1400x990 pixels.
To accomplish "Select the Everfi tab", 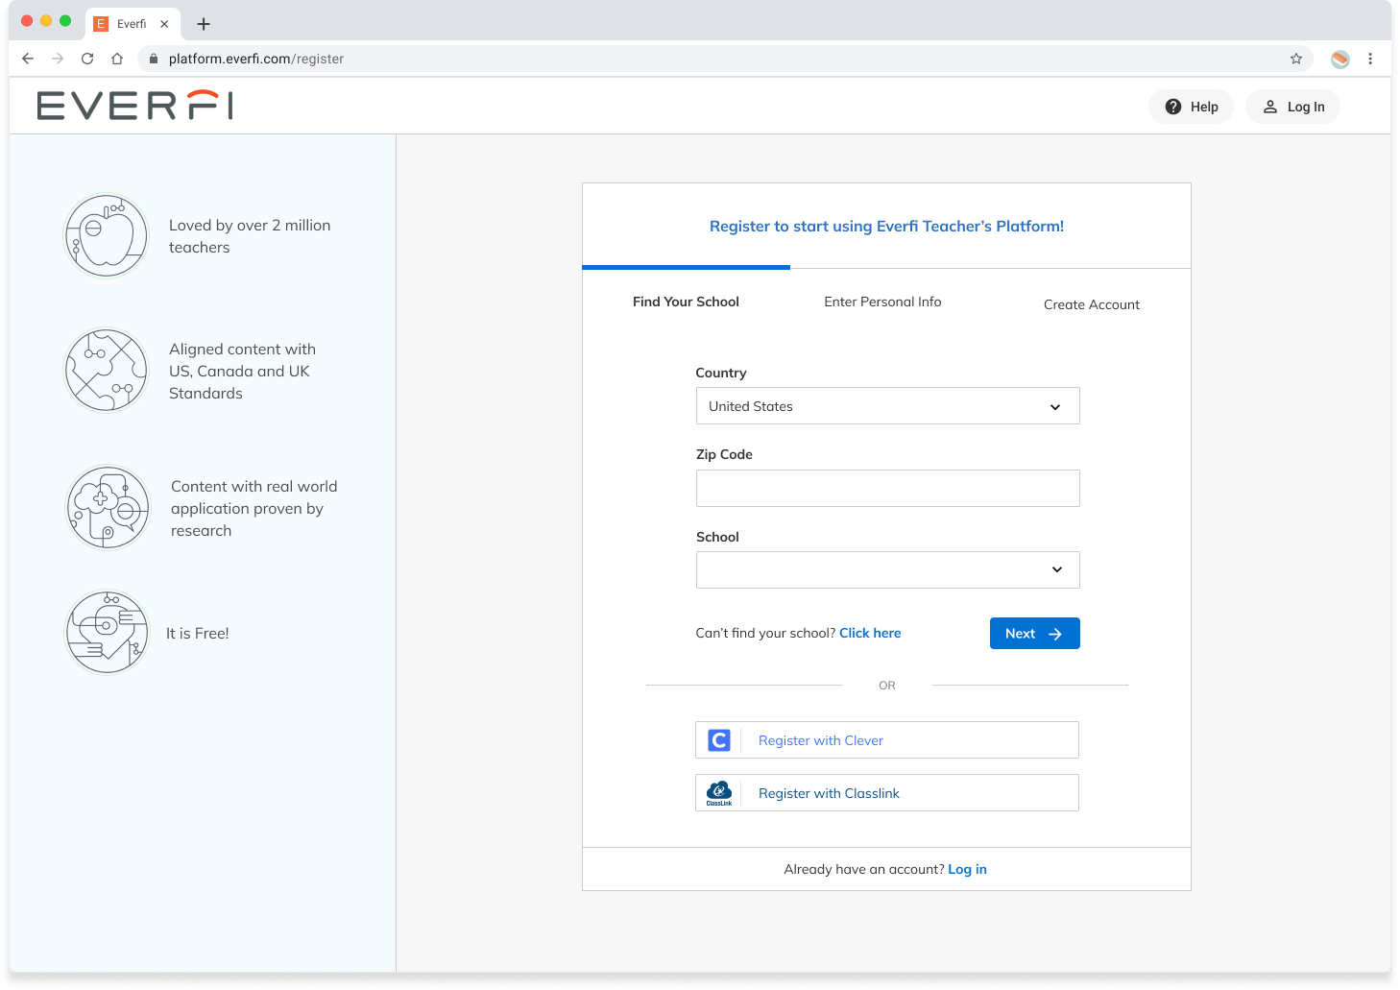I will [x=133, y=24].
